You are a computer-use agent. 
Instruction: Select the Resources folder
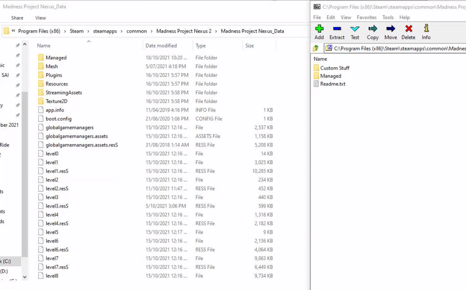(53, 84)
